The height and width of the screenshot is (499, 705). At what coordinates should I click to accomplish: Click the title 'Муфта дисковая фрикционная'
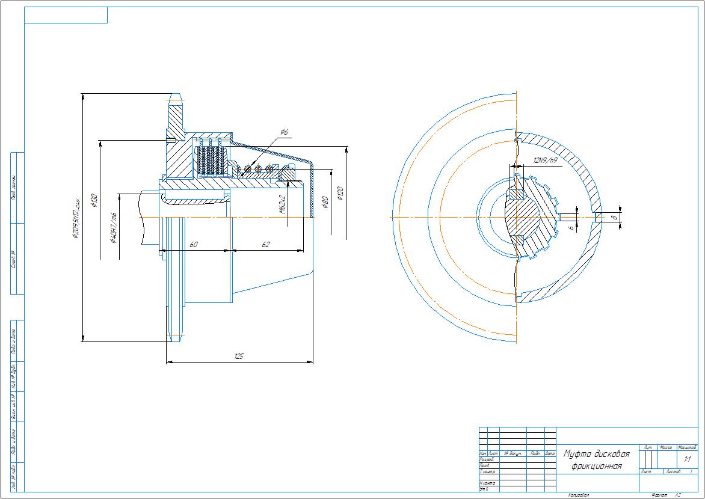coord(596,460)
